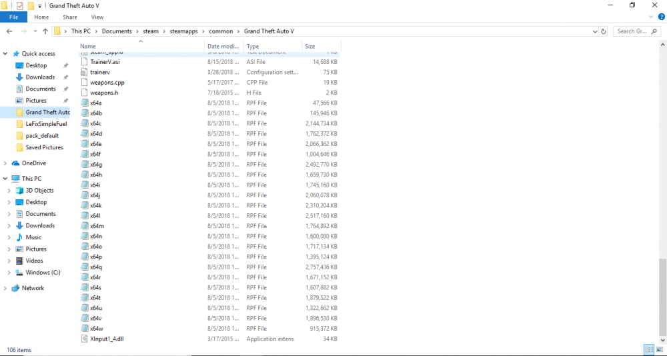Viewport: 667px width, 356px height.
Task: Select the x64a RPF file icon
Action: pos(84,103)
